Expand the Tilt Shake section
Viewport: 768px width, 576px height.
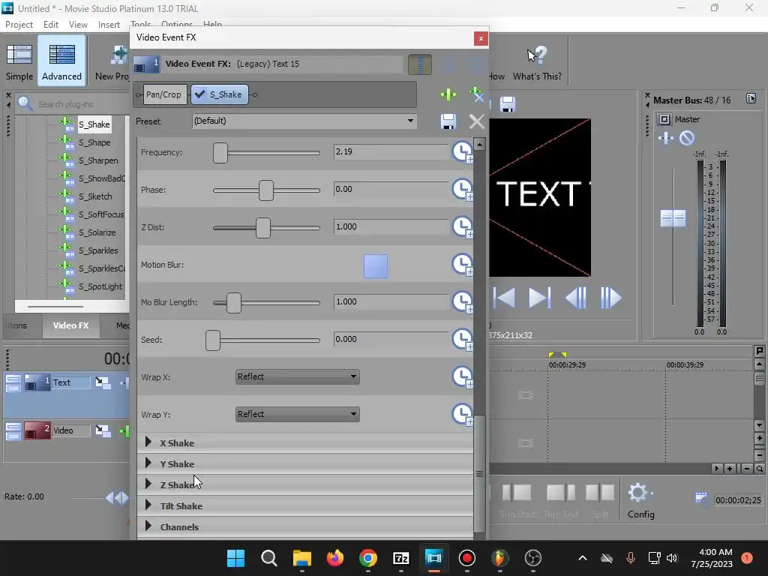click(x=148, y=505)
